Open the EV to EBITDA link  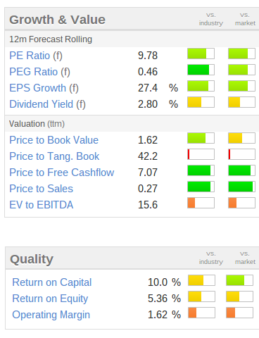point(42,205)
